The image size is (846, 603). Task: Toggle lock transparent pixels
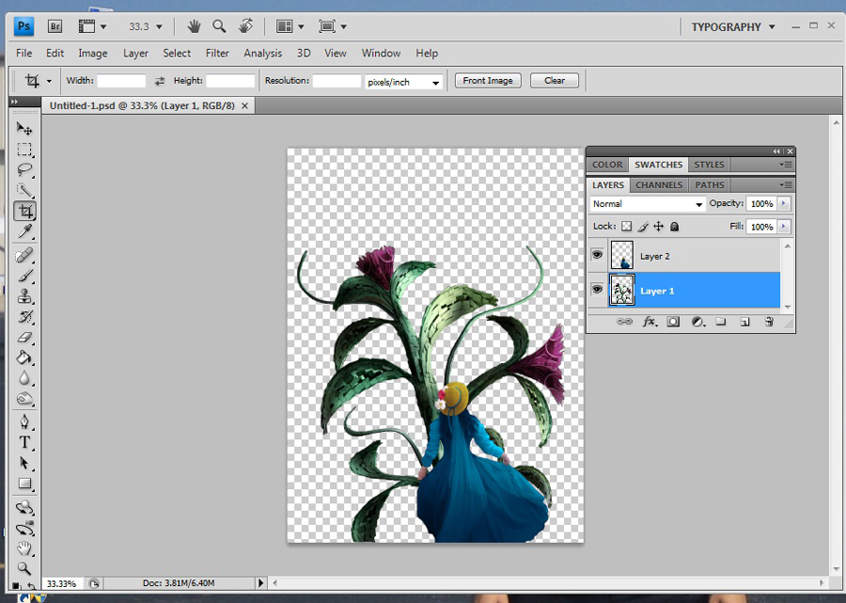point(626,226)
